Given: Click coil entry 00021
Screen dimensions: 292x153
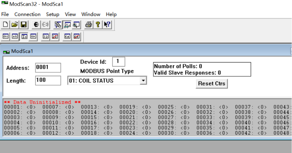Looking at the screenshot, I should pos(135,118).
